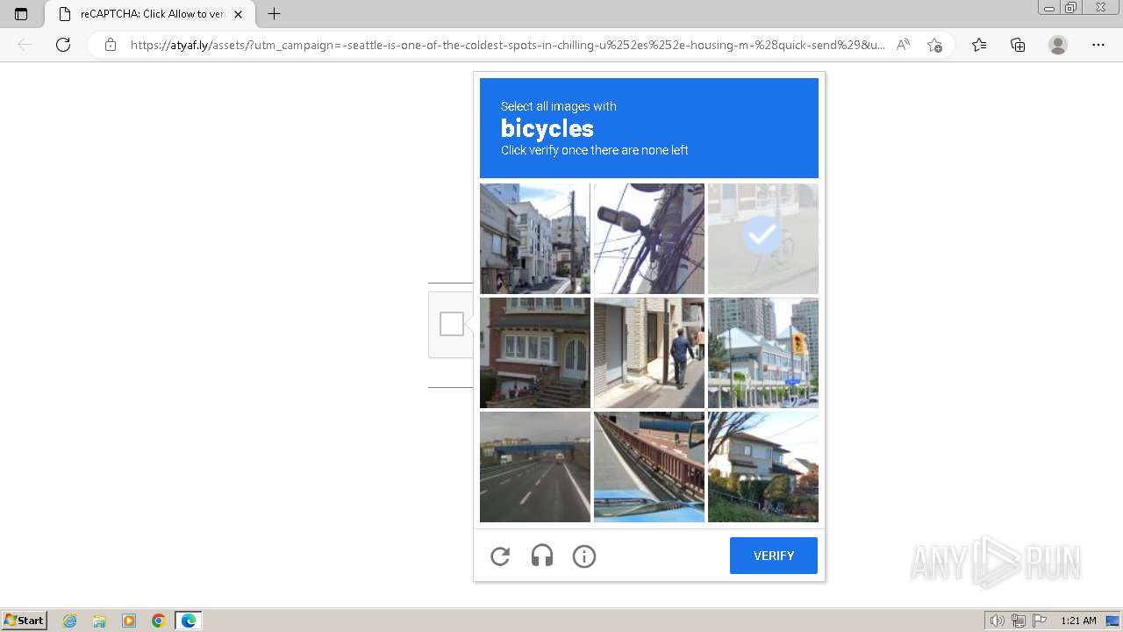Click the atyaf.ly address bar URL

(x=507, y=45)
